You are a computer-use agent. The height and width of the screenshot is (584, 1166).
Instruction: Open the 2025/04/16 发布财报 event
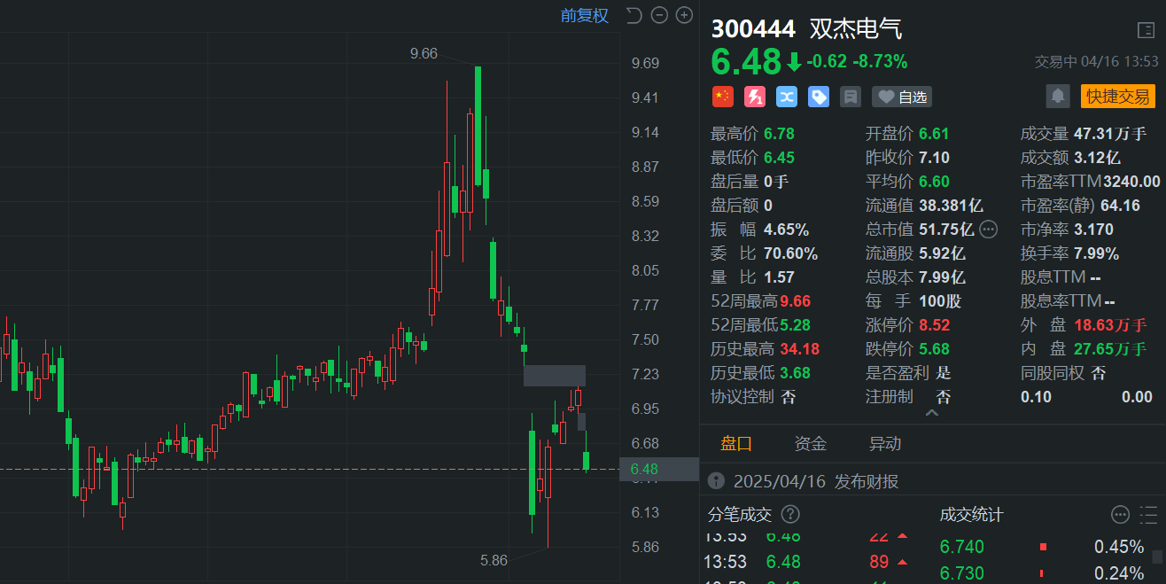coord(816,482)
